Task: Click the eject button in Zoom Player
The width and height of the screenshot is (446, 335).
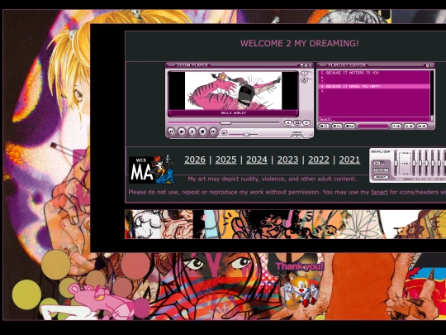Action: click(288, 122)
